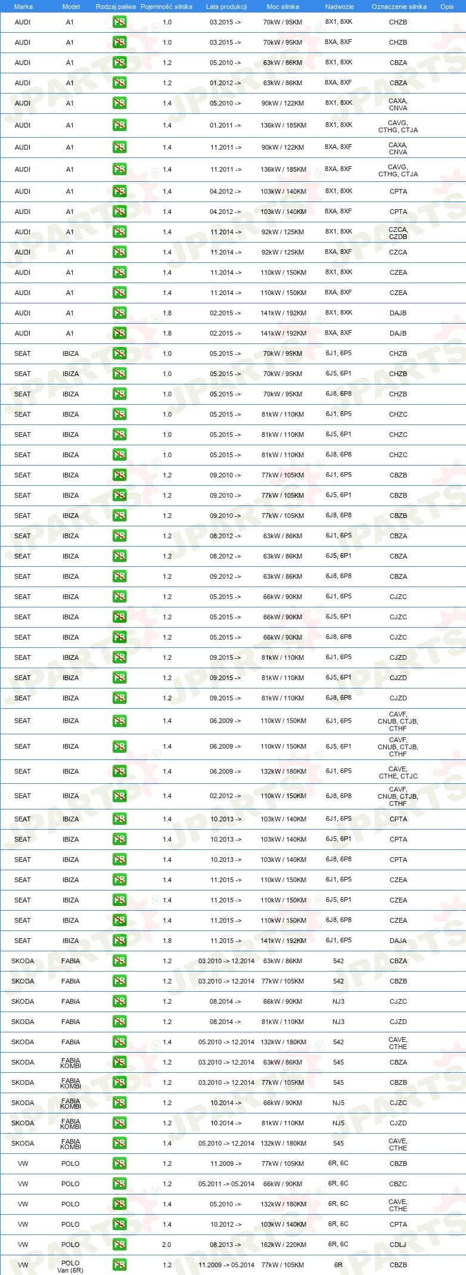Click fuel icon in SKODA FABIA 1.4 542 row
This screenshot has height=1275, width=466.
click(x=119, y=1042)
